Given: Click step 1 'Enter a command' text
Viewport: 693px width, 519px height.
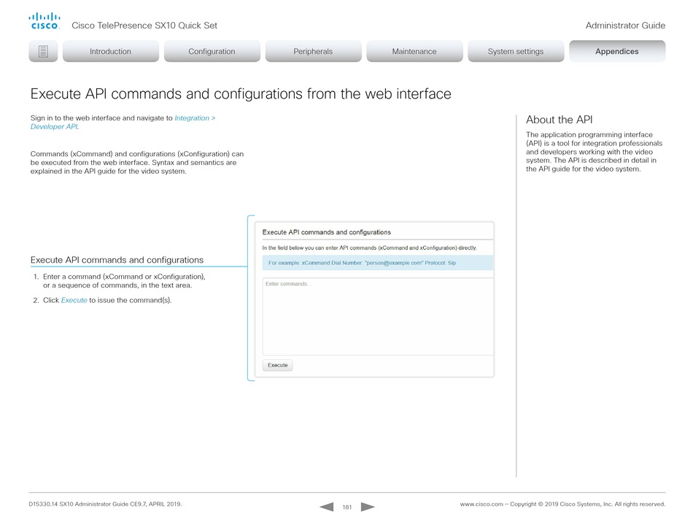Looking at the screenshot, I should [124, 281].
